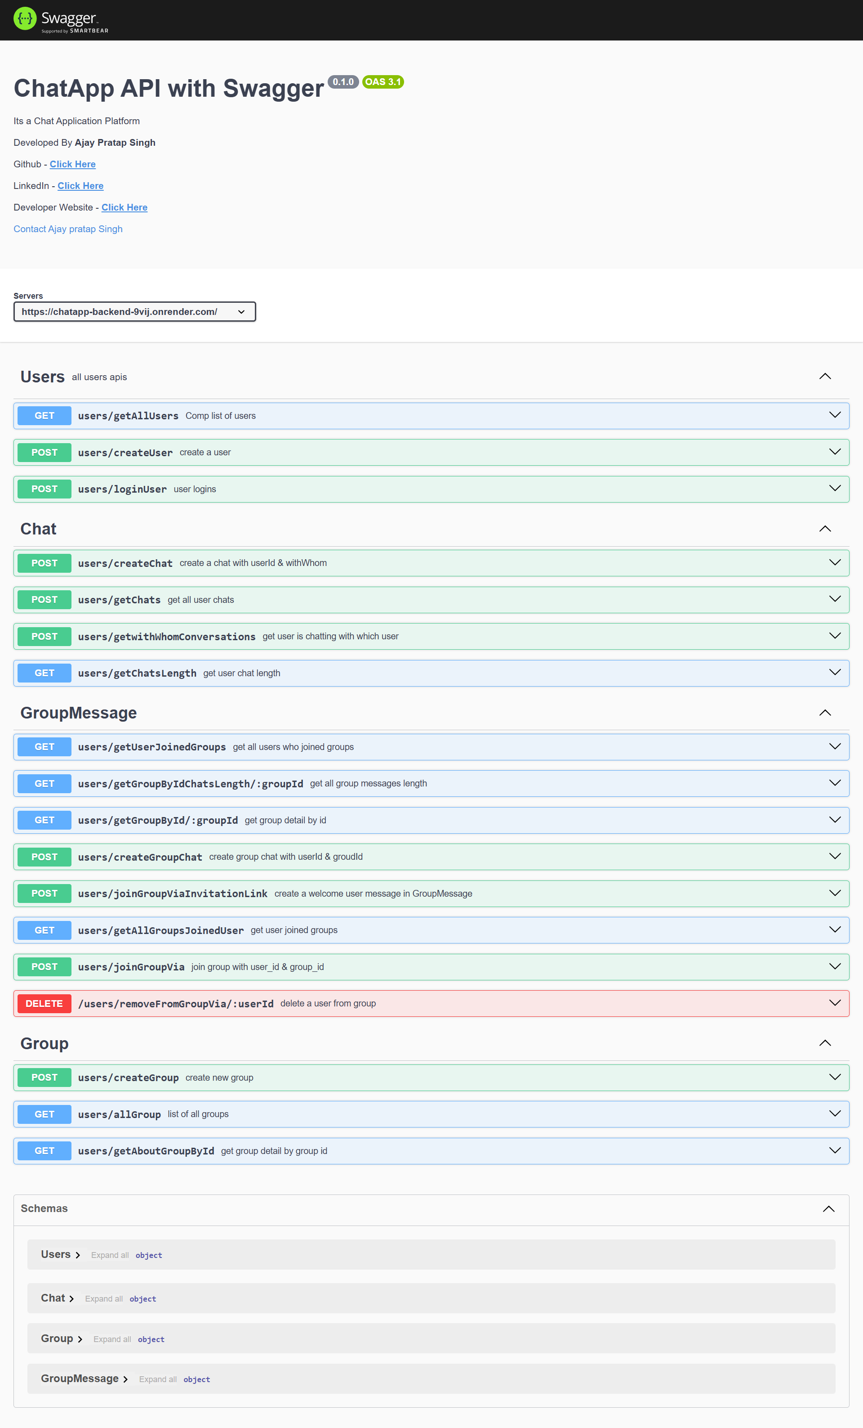Click the 0.1.0 version badge
The width and height of the screenshot is (863, 1428).
click(x=343, y=82)
